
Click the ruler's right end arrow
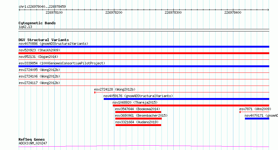pos(268,10)
